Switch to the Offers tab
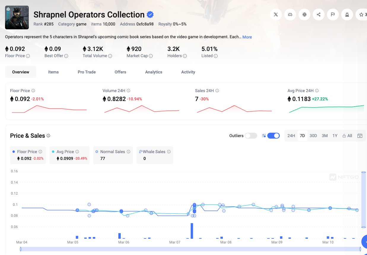The width and height of the screenshot is (367, 255). [120, 72]
